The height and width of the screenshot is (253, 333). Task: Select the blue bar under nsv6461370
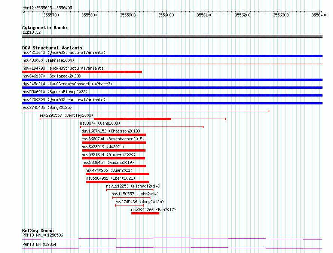172,80
